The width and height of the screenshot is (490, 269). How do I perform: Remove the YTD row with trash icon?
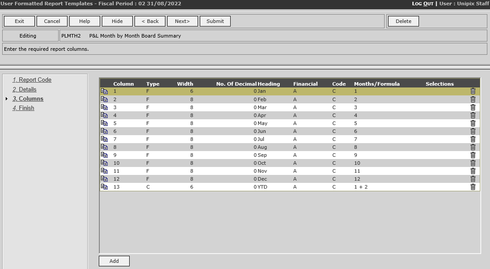pos(473,187)
